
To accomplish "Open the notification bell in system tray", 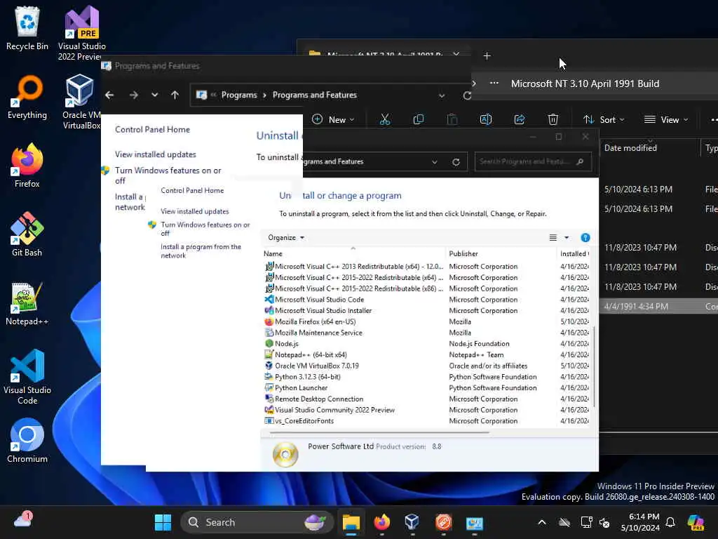I will (x=670, y=522).
